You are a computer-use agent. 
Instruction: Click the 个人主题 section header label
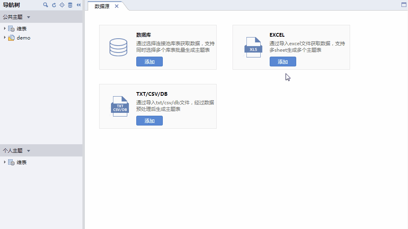point(13,151)
